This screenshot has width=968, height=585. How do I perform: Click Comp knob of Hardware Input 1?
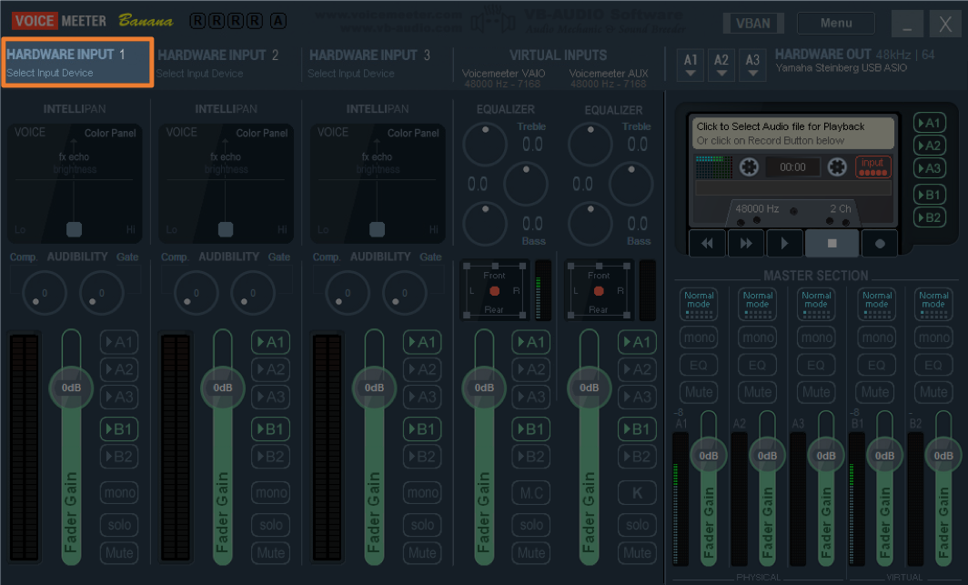(x=44, y=293)
